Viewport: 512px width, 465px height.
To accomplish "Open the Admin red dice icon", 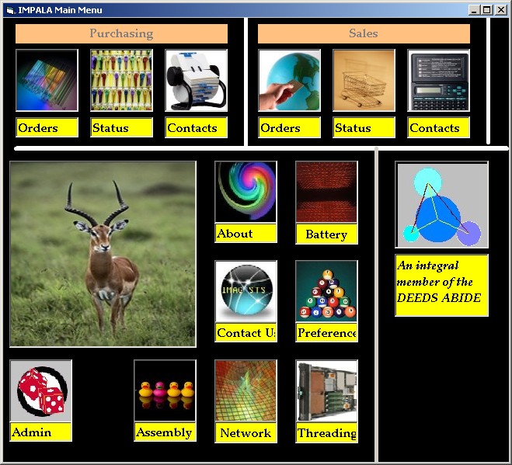I will (41, 391).
